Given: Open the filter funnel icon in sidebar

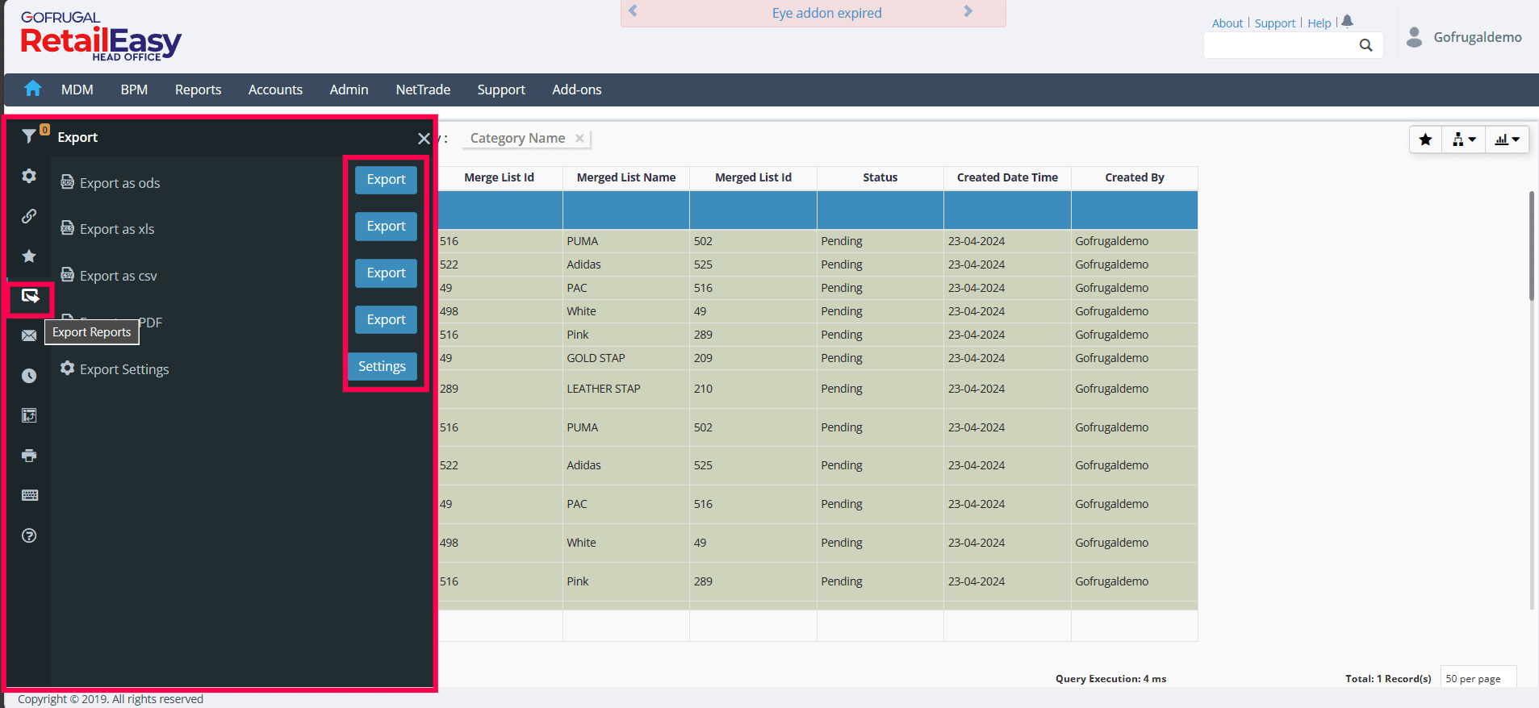Looking at the screenshot, I should [29, 136].
